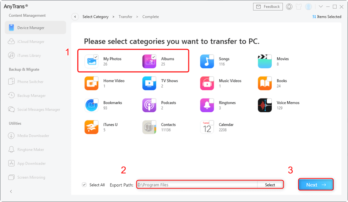The width and height of the screenshot is (348, 202).
Task: Click the iTunes U graduation cap icon
Action: click(x=92, y=127)
